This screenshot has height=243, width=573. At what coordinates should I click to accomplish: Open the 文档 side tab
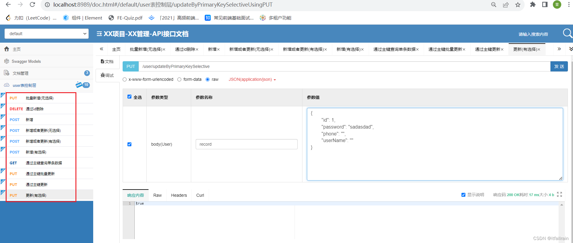(x=107, y=62)
